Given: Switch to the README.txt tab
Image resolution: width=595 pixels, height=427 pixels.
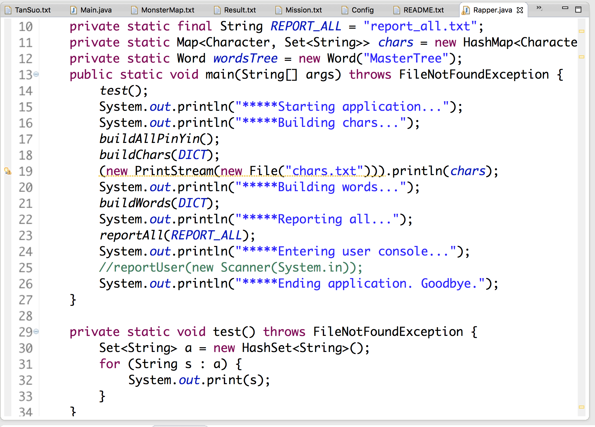Looking at the screenshot, I should (419, 10).
